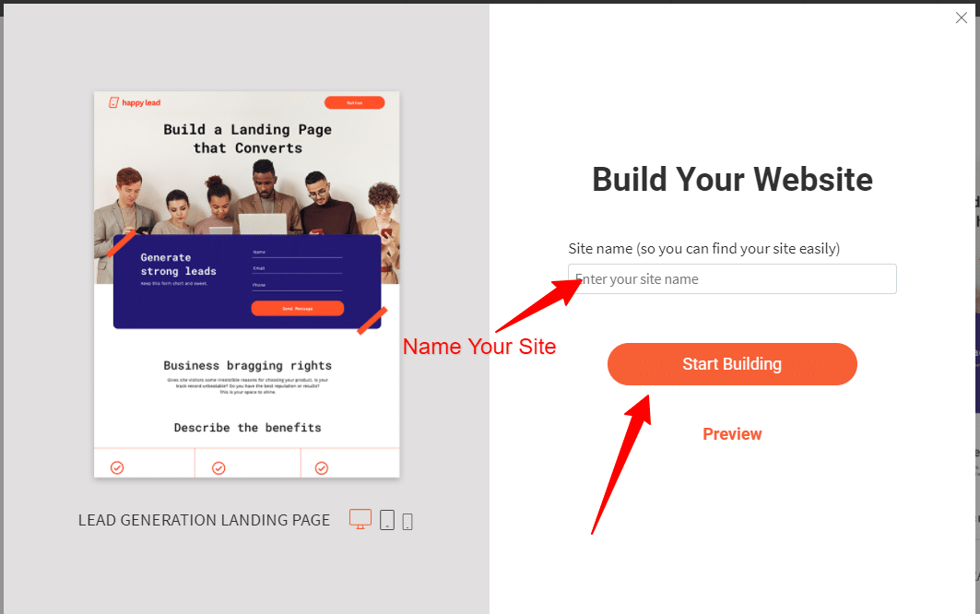
Task: Click the happy lead logo in template
Action: (135, 102)
